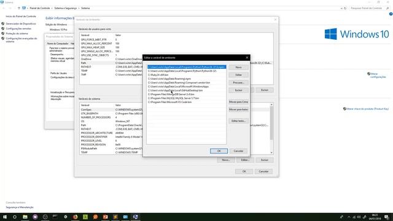The width and height of the screenshot is (393, 221).
Task: Select the MongoDB Server 3.4 bin entry
Action: [187, 94]
